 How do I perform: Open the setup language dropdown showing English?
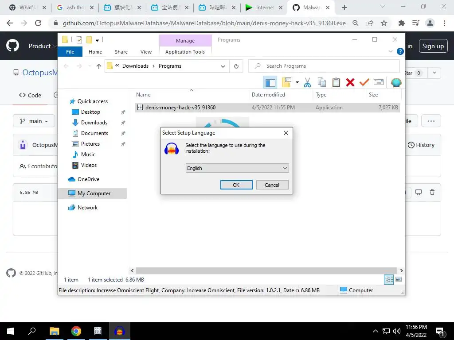[x=237, y=168]
